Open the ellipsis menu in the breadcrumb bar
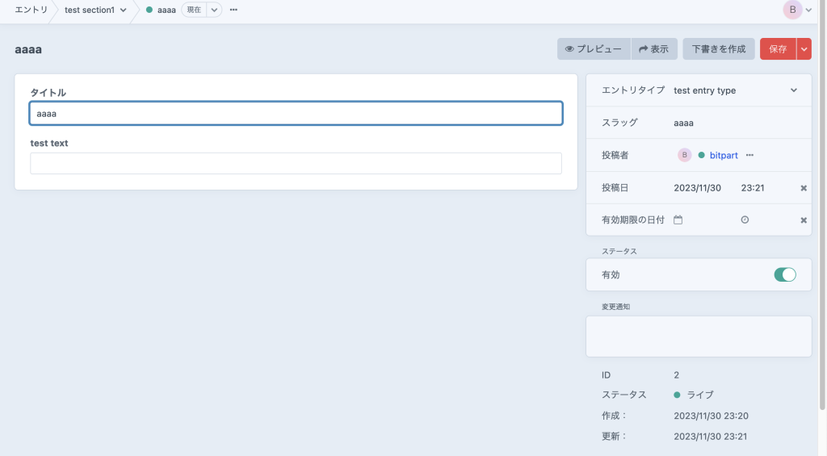The height and width of the screenshot is (456, 827). tap(233, 10)
